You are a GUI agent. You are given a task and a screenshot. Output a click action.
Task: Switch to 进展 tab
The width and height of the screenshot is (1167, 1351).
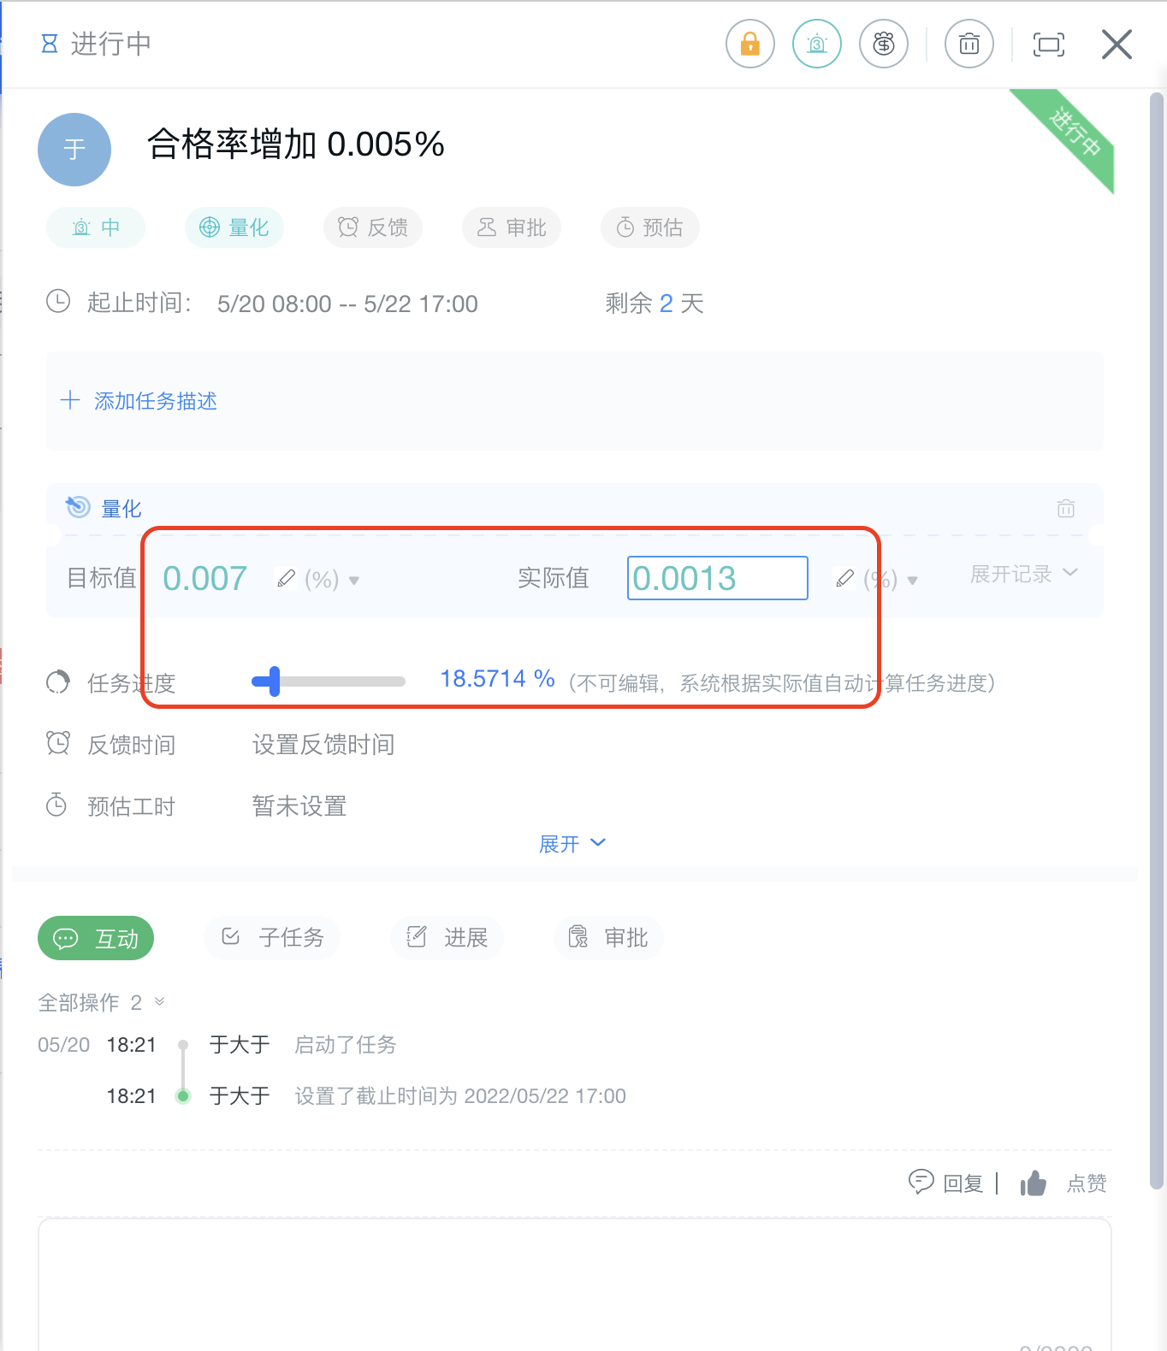click(x=447, y=938)
